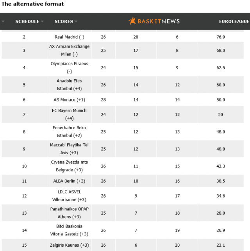Open the Schedule menu
Screen dimensions: 250x251
(x=27, y=21)
